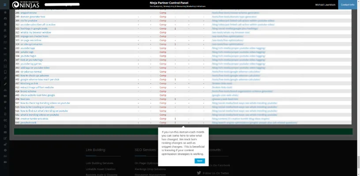The image size is (360, 176).
Task: Click the envelope mail sidebar icon
Action: pos(5,132)
